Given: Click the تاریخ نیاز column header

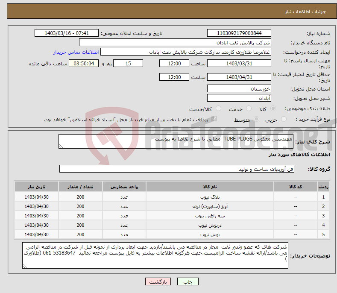Looking at the screenshot, I should pyautogui.click(x=37, y=187).
